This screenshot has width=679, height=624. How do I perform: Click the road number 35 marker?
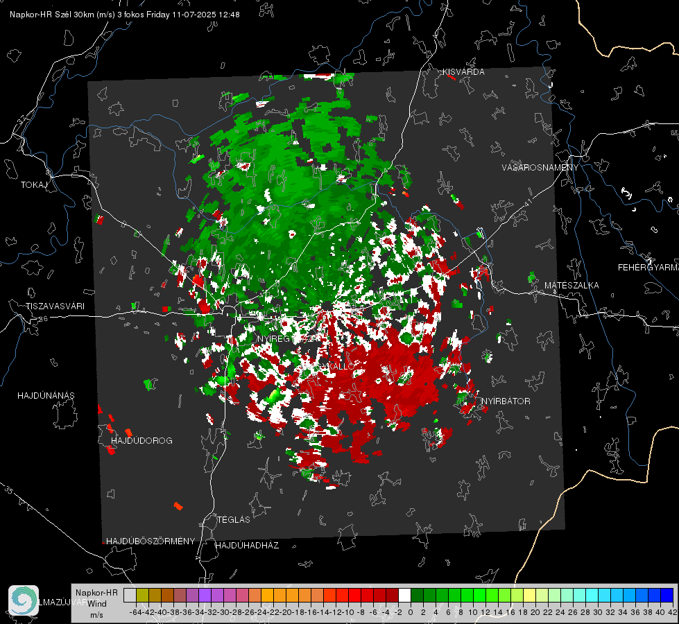coord(9,489)
